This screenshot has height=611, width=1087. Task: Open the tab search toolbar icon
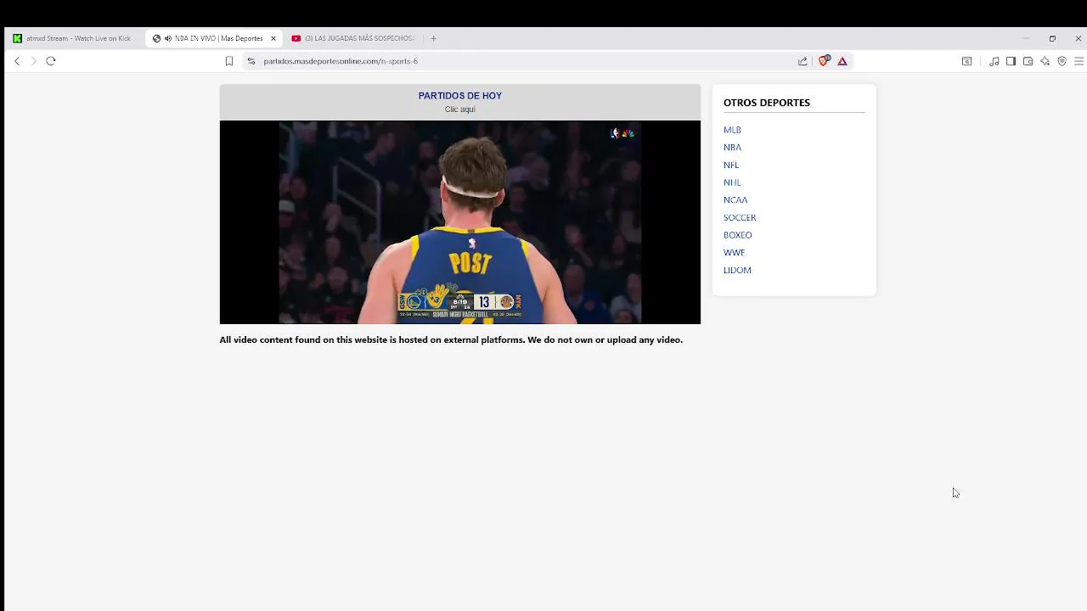pos(966,61)
